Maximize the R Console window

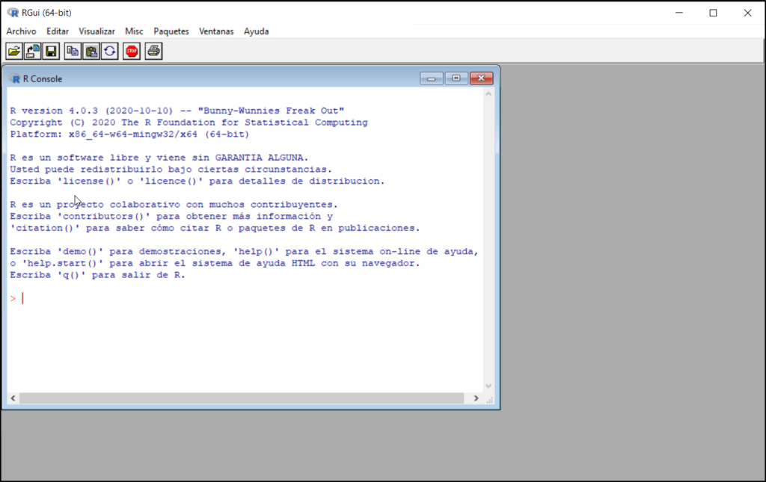[x=456, y=78]
